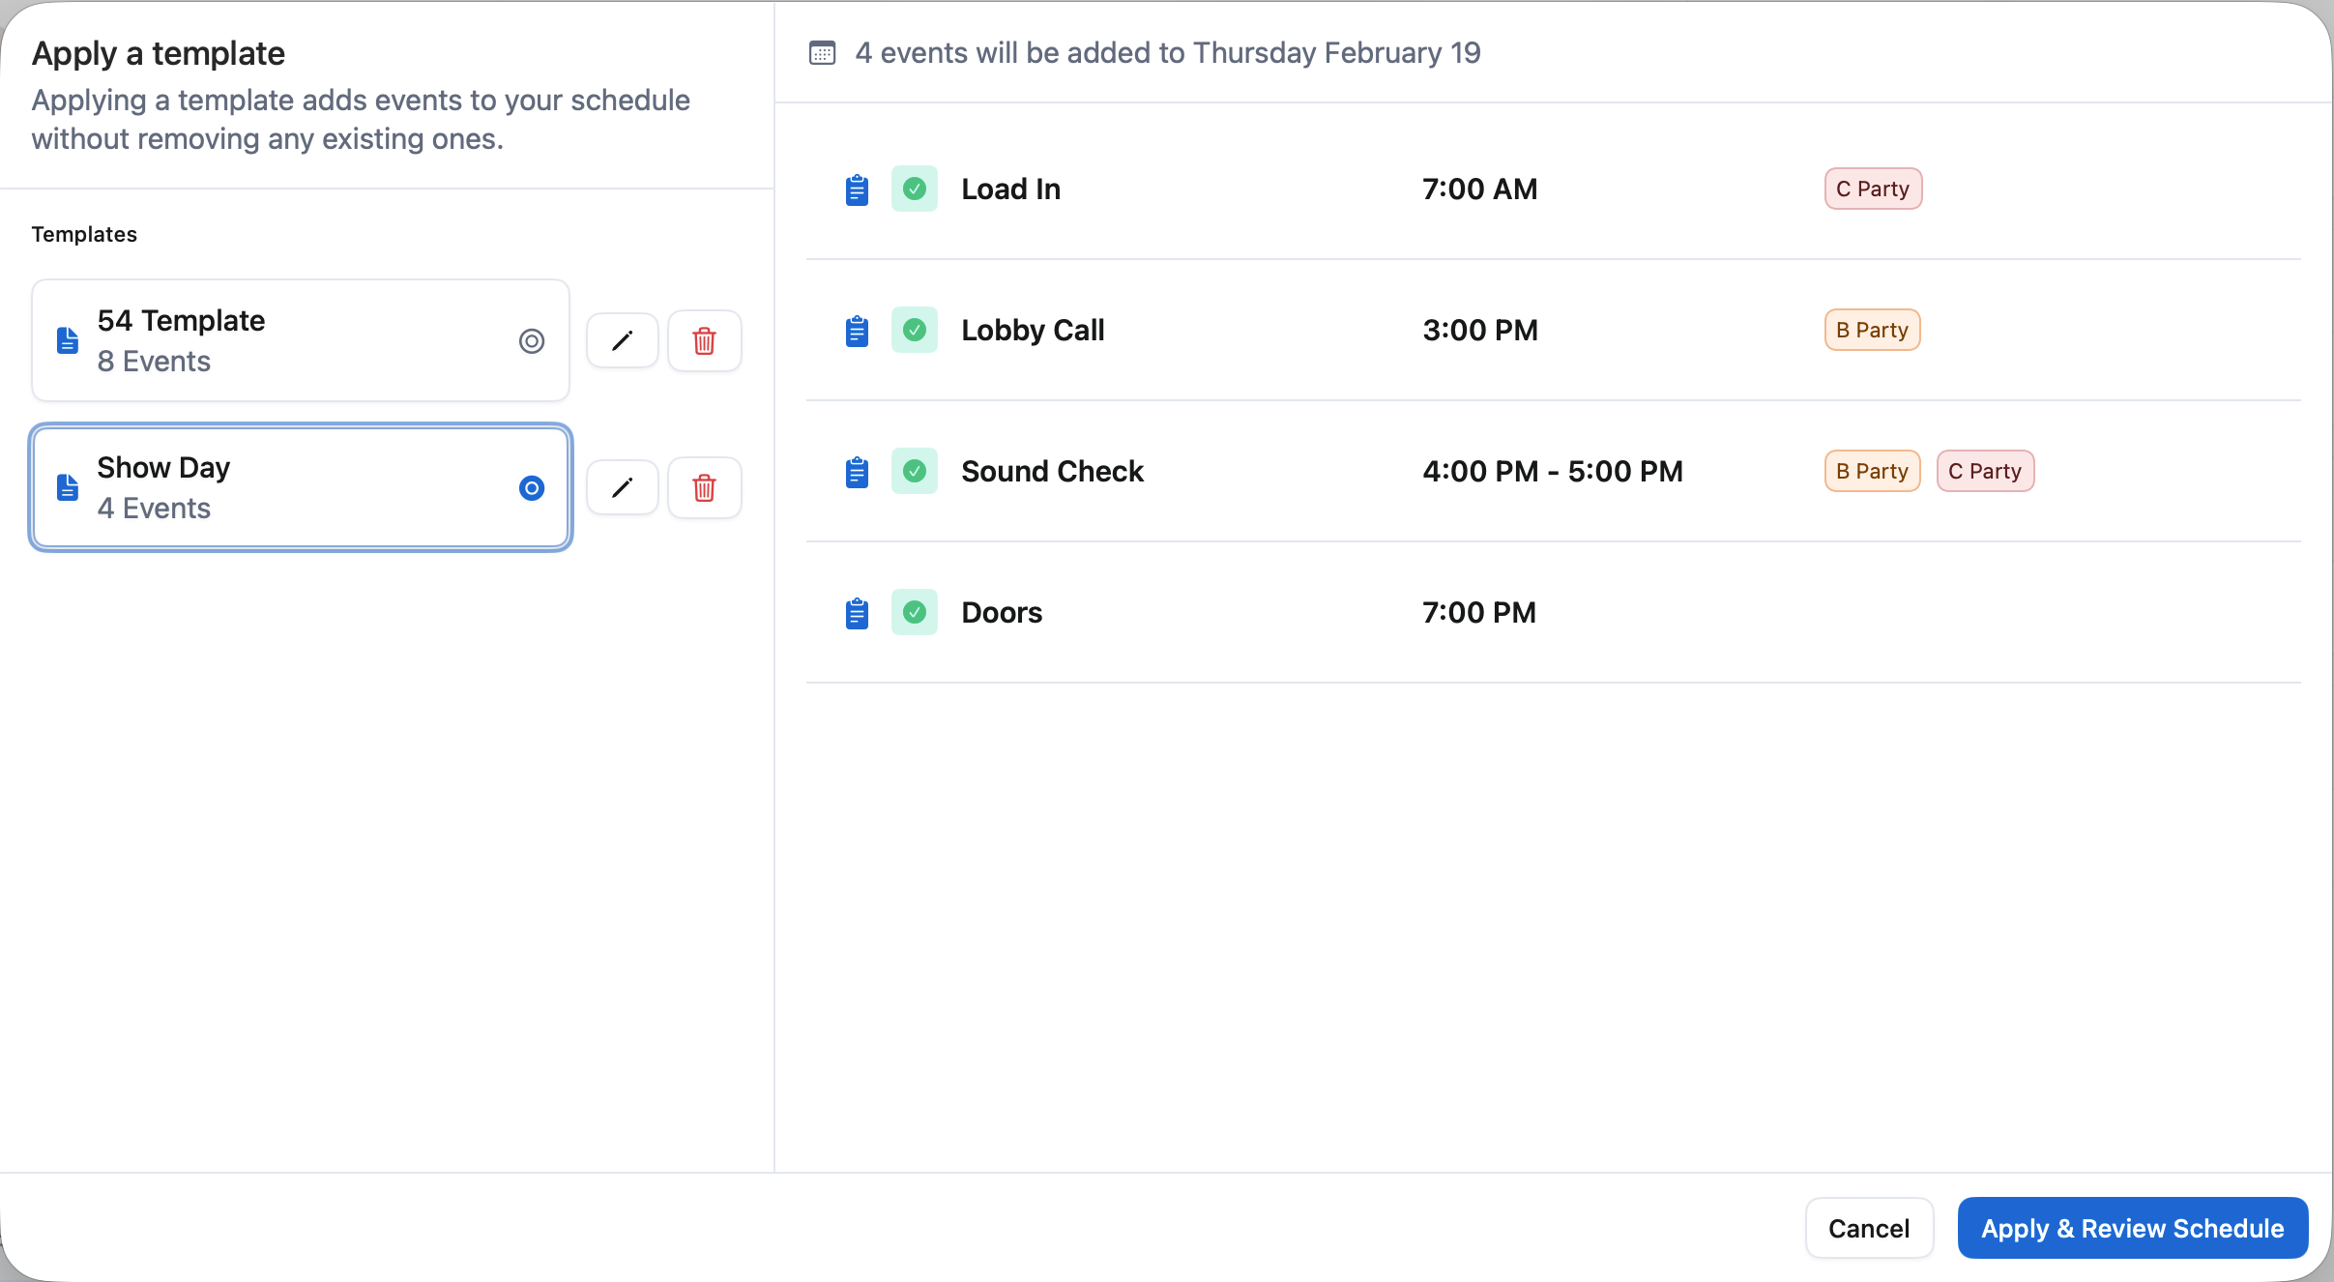Click the clipboard icon beside Load In
The width and height of the screenshot is (2334, 1282).
pos(857,189)
